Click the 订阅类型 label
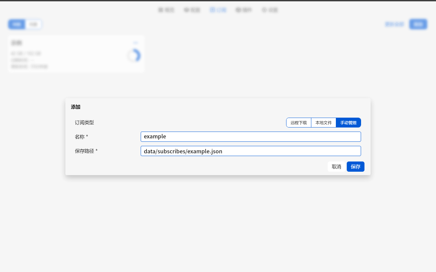The width and height of the screenshot is (436, 272). [84, 122]
